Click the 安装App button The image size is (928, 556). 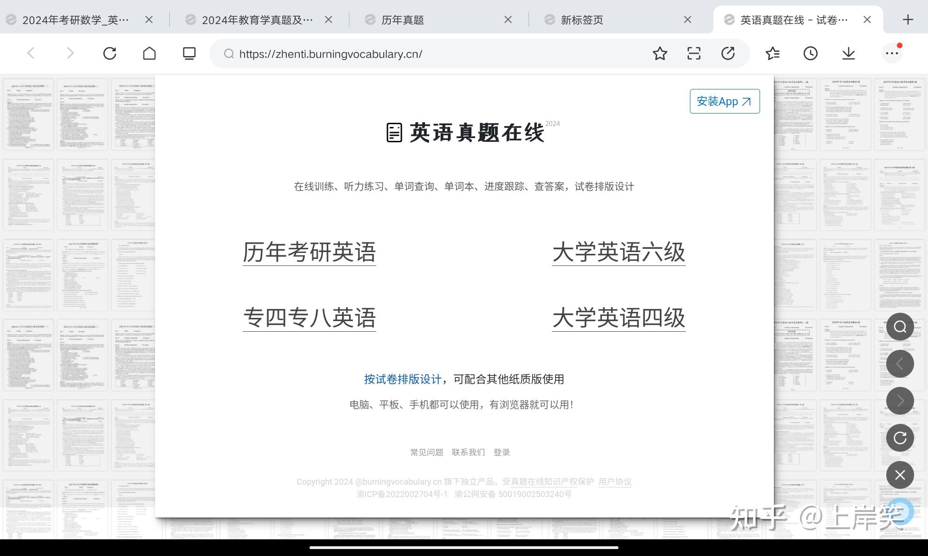point(724,101)
